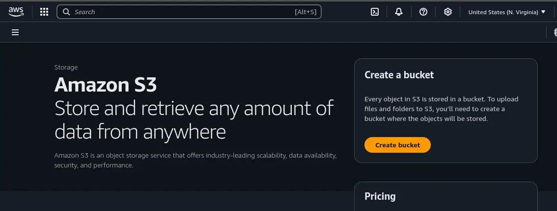Screen dimensions: 557x211
Task: Open the settings gear menu
Action: pos(448,12)
